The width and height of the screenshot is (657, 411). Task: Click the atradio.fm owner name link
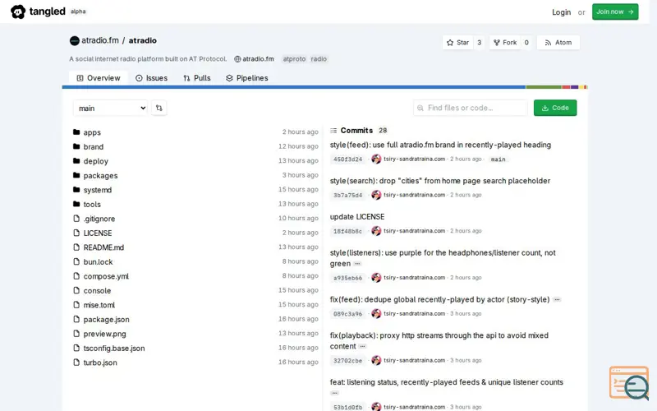(99, 40)
